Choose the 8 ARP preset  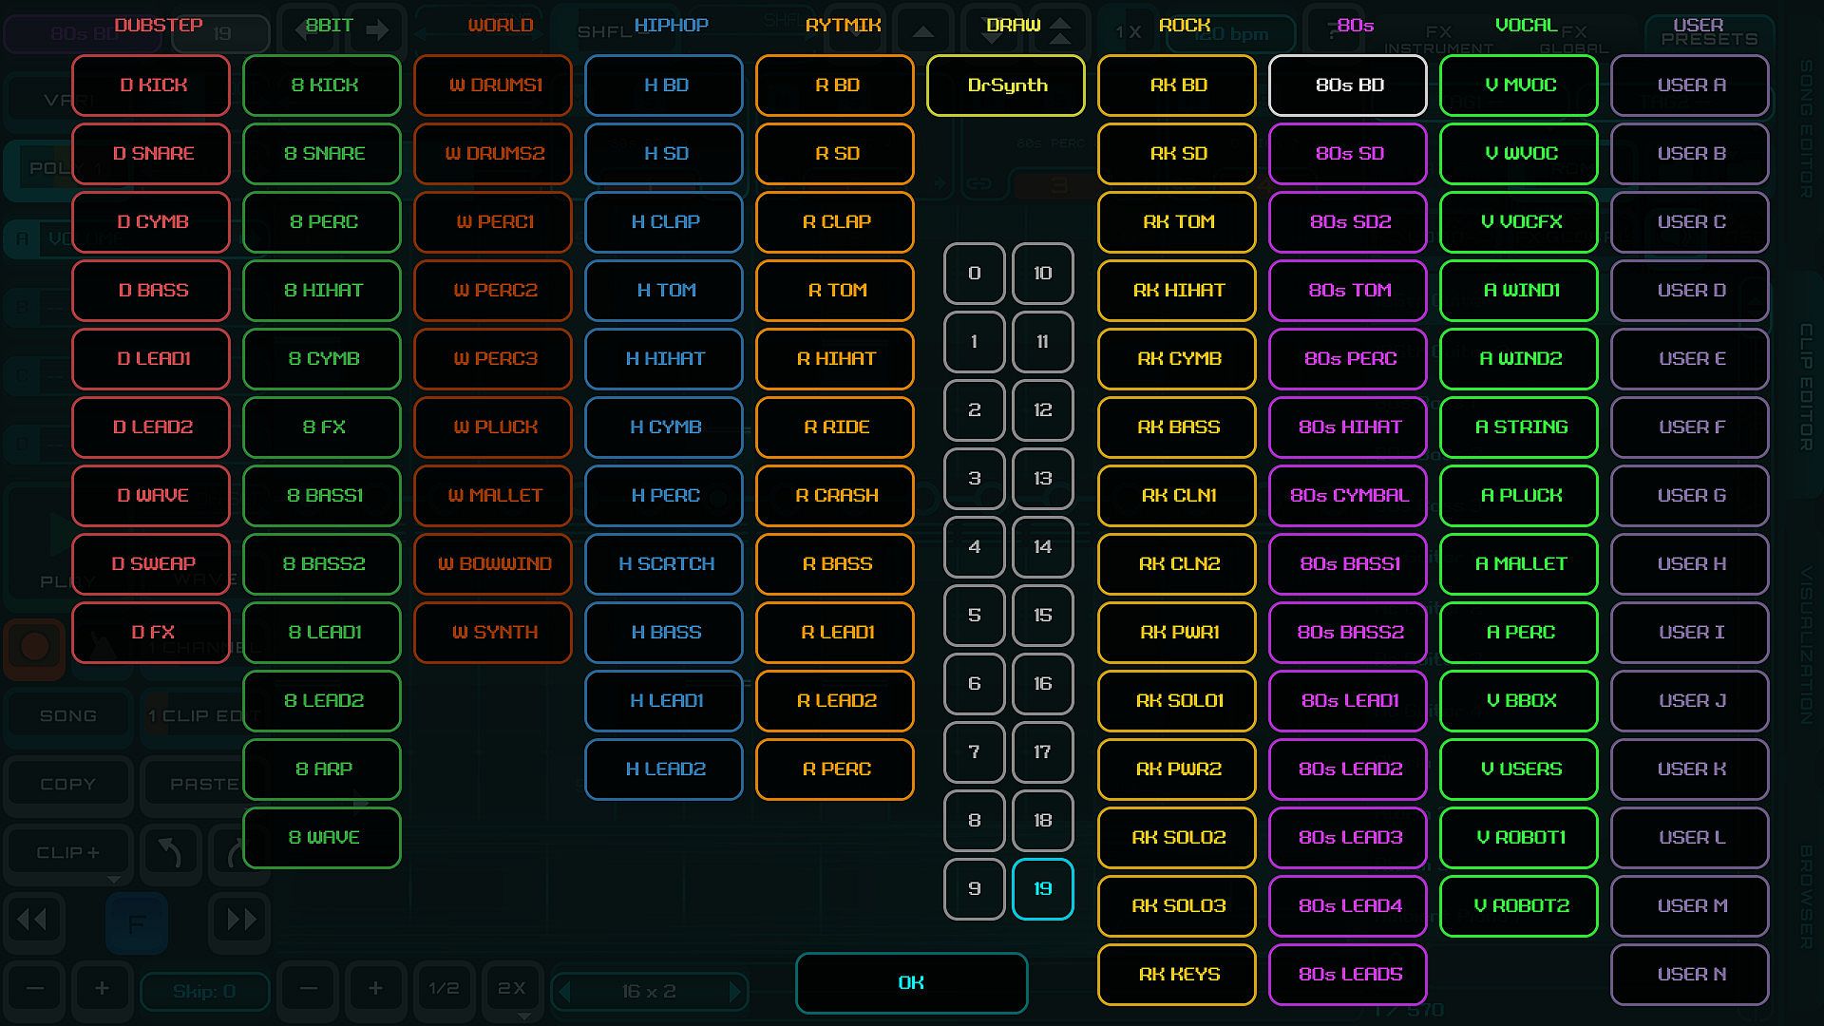[x=322, y=769]
